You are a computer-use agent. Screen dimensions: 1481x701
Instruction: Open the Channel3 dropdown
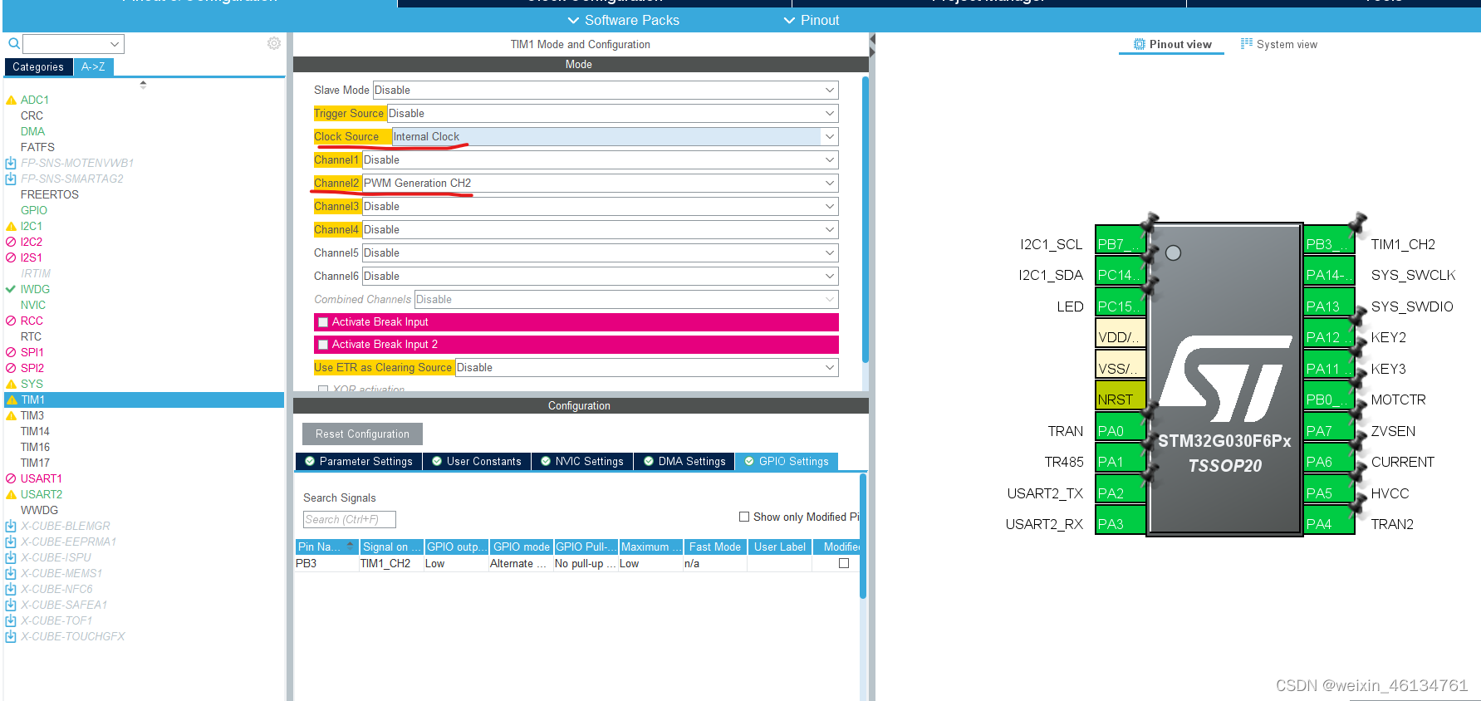pyautogui.click(x=600, y=206)
